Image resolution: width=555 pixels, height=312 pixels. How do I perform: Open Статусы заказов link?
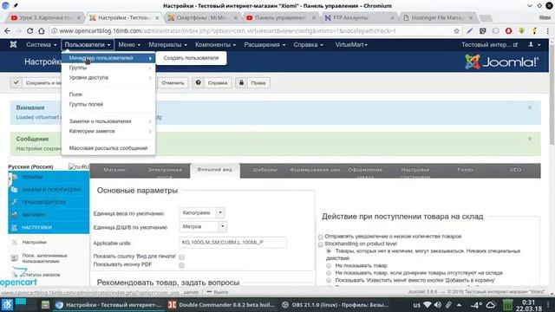(41, 275)
